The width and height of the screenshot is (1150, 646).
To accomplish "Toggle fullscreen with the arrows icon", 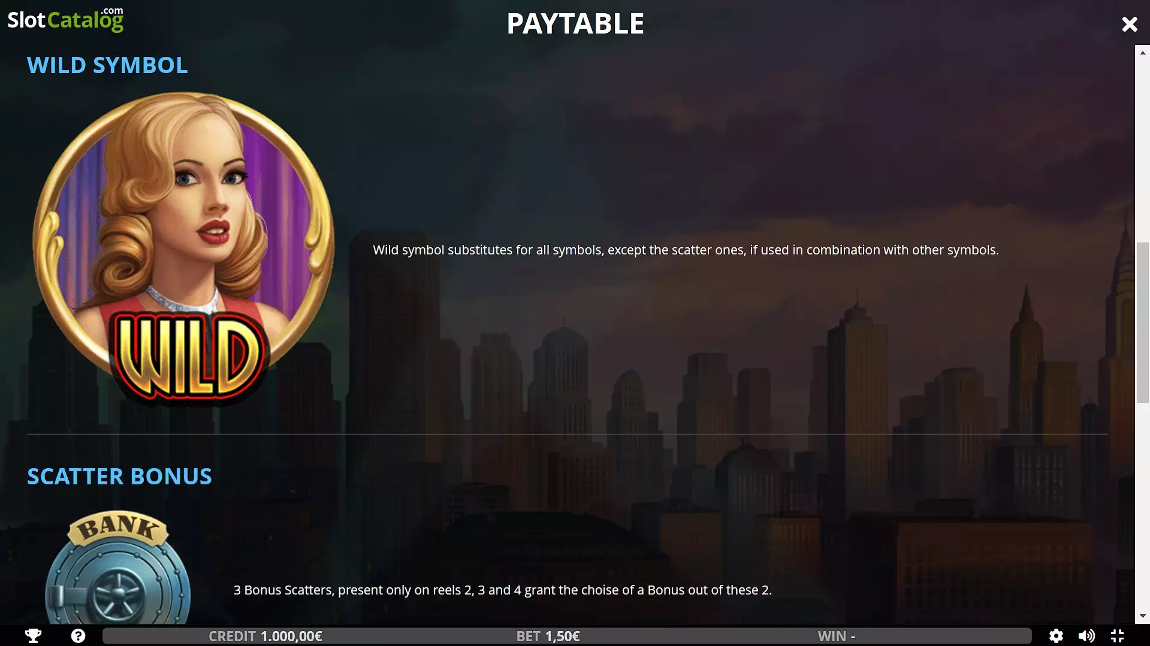I will (x=1117, y=636).
